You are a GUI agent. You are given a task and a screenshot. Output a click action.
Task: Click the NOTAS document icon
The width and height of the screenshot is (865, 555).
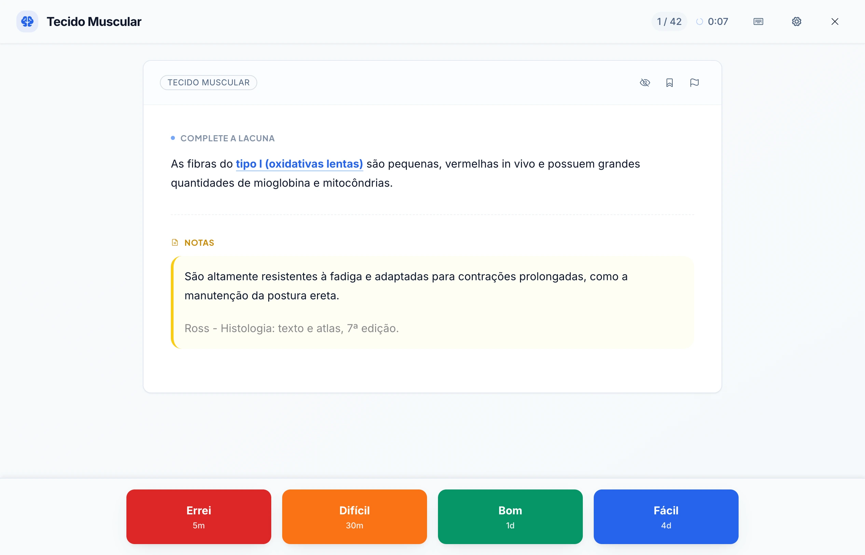coord(175,242)
